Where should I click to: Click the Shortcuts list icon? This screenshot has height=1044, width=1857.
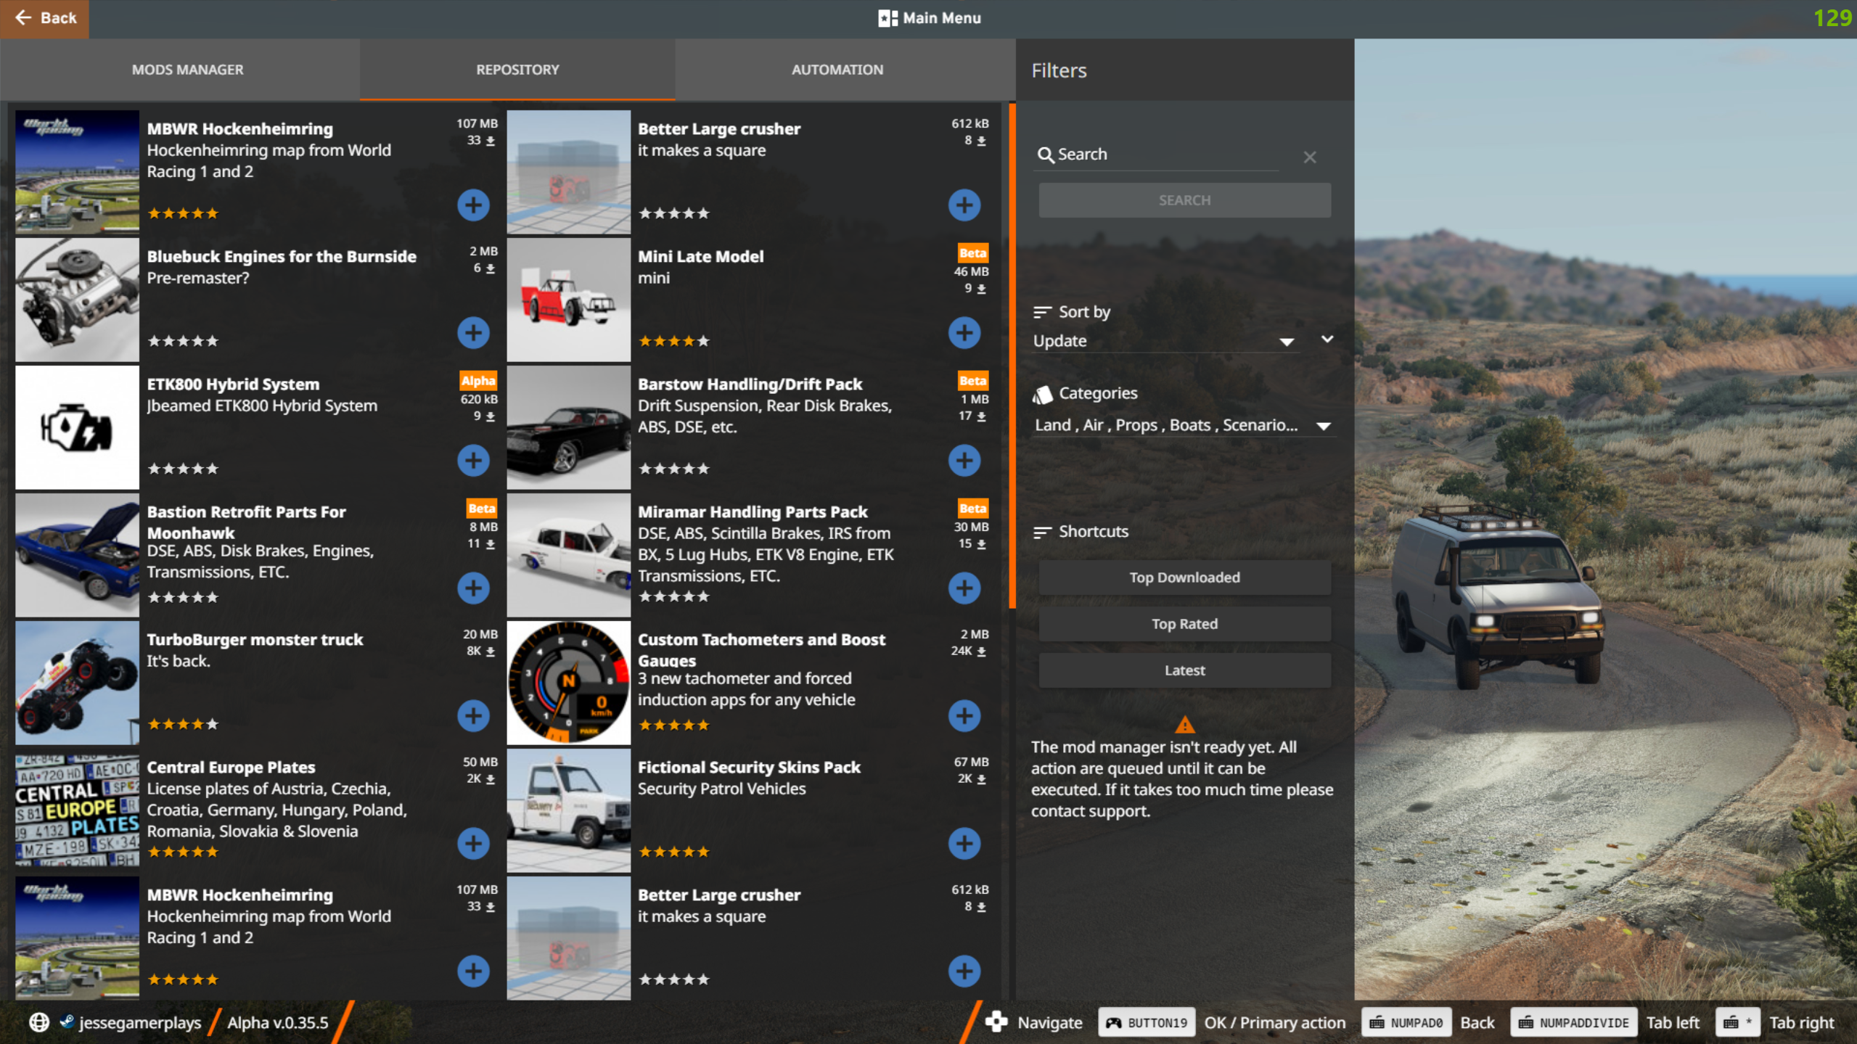tap(1042, 532)
